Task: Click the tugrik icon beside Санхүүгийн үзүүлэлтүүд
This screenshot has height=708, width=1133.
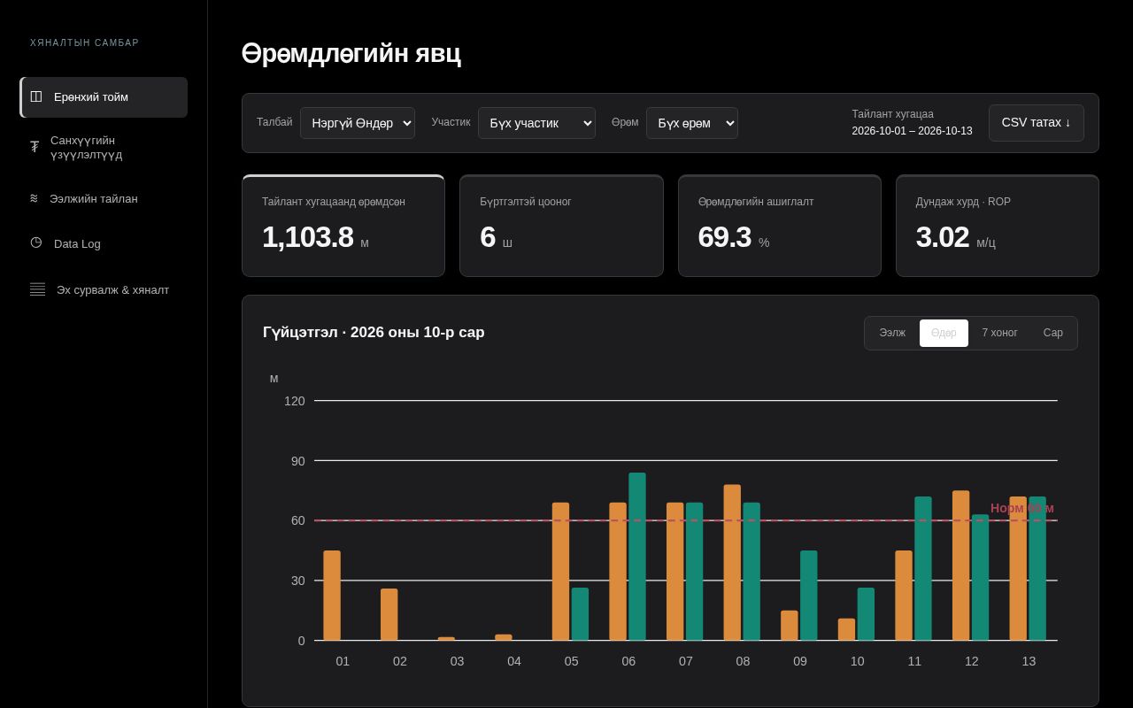Action: [35, 147]
